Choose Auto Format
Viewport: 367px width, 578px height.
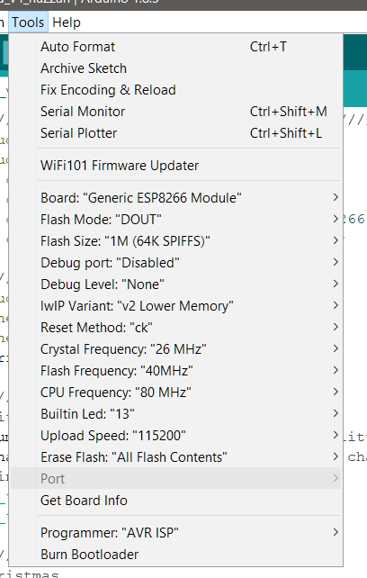point(175,47)
